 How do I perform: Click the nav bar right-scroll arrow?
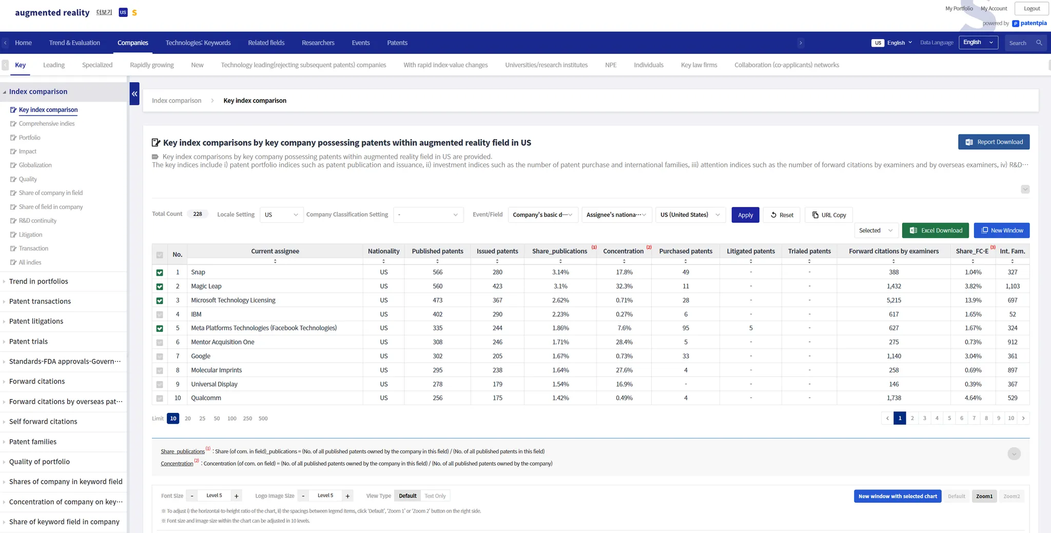click(801, 43)
